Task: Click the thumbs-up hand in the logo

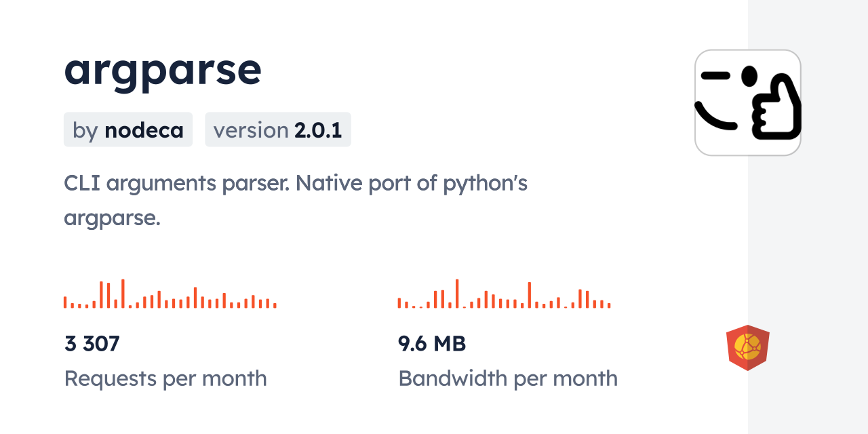Action: (x=777, y=108)
